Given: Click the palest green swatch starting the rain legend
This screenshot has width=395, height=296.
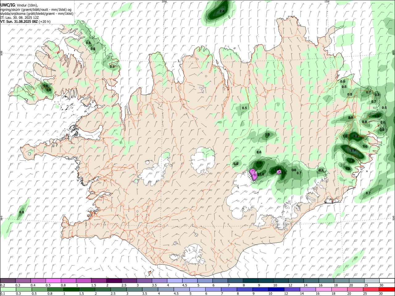Looking at the screenshot, I should click(8, 290).
